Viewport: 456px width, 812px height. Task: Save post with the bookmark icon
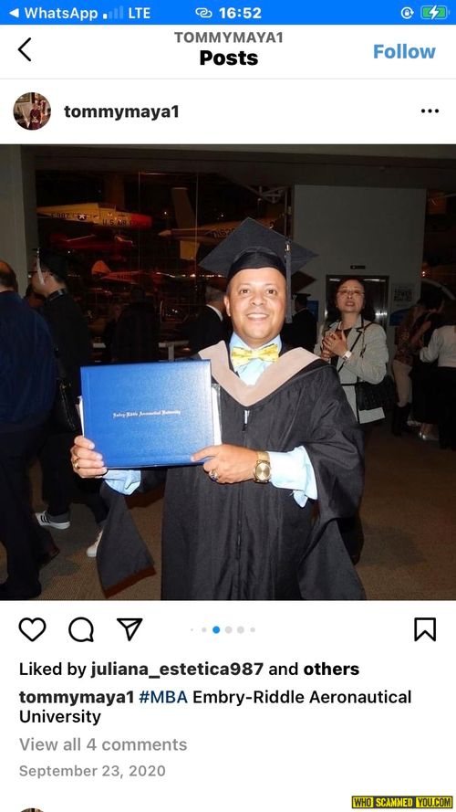[425, 629]
